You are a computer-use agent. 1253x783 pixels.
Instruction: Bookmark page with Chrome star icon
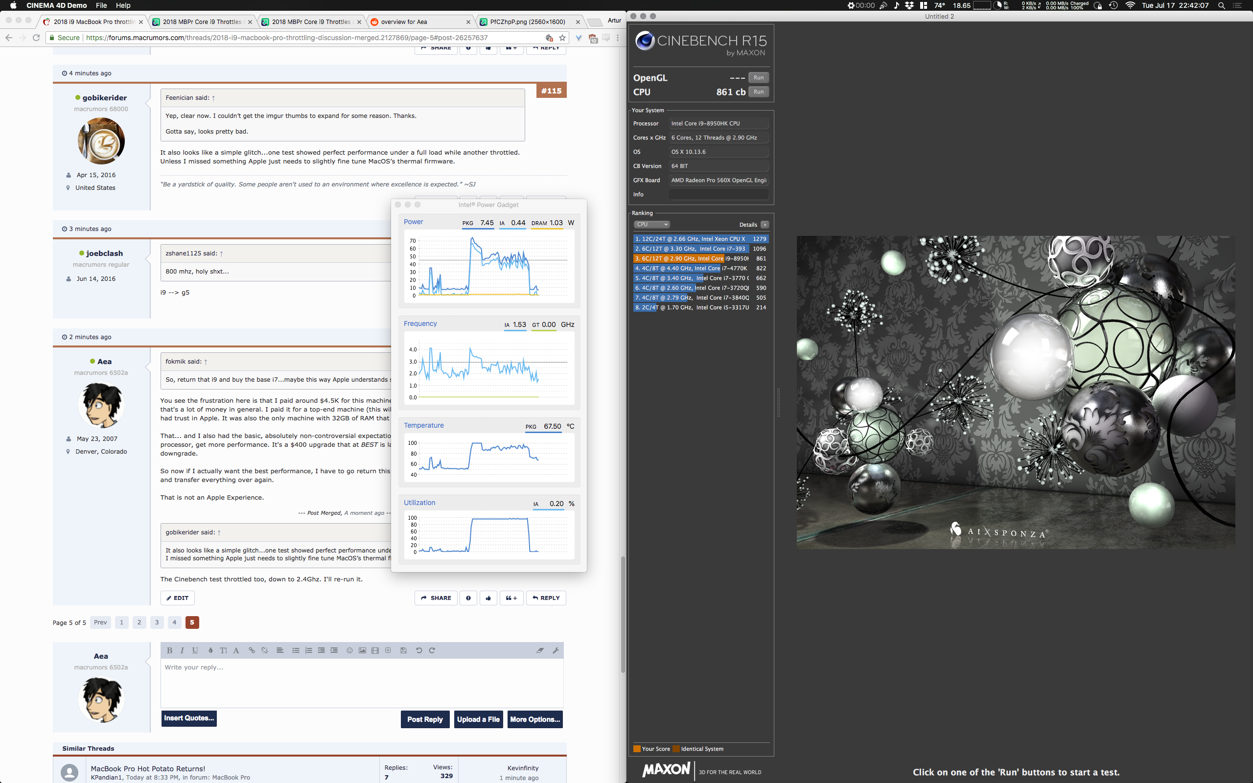click(562, 38)
